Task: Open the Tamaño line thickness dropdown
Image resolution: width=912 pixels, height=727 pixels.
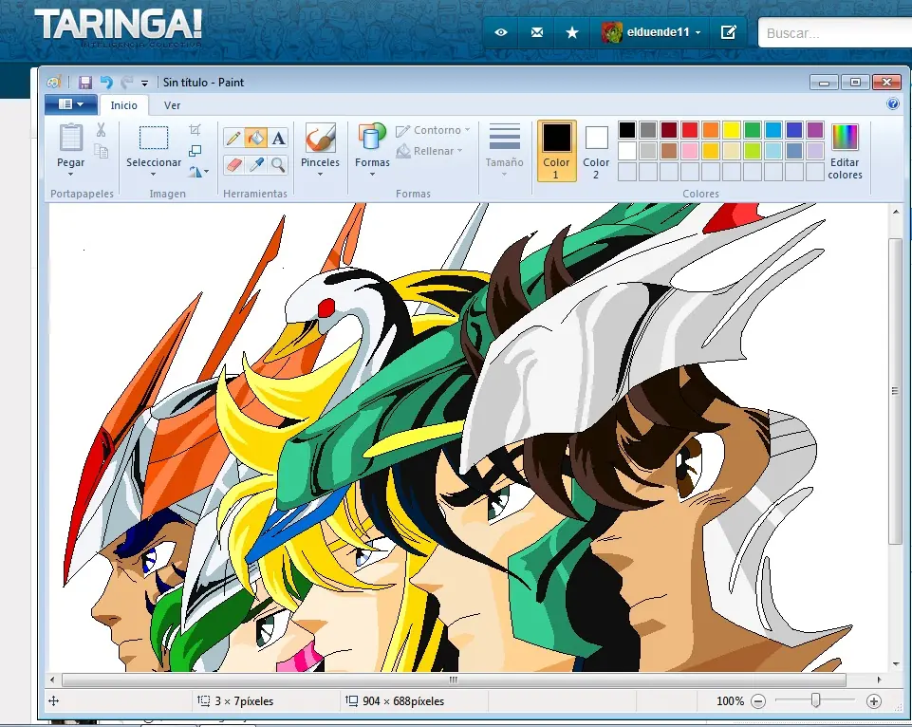Action: pyautogui.click(x=504, y=150)
